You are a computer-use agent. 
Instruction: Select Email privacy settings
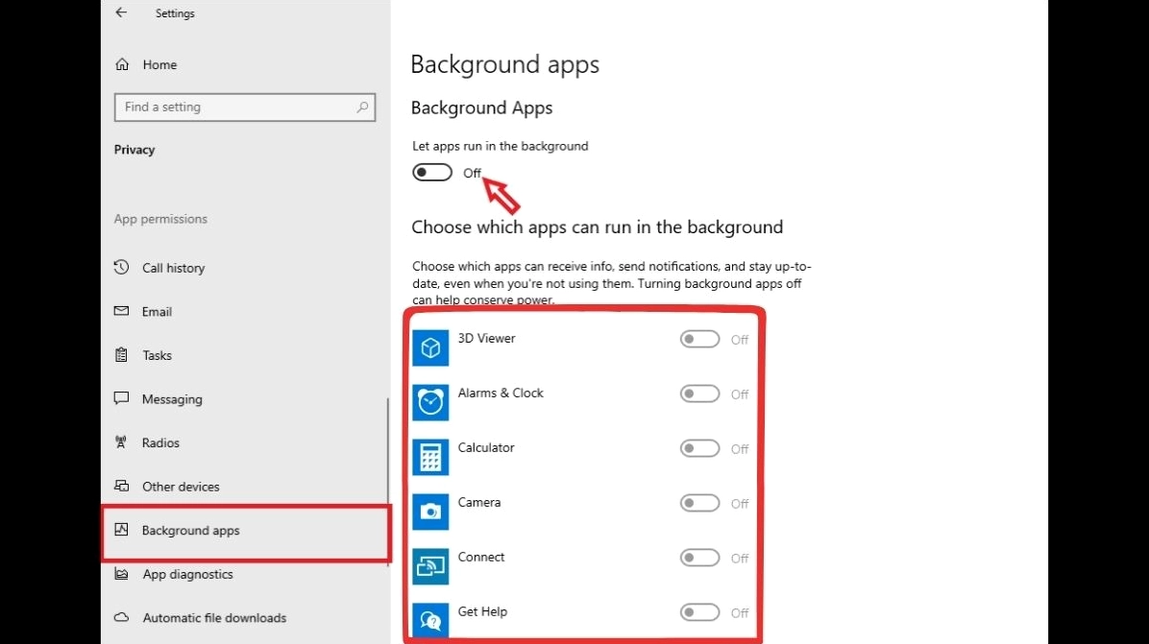[157, 312]
